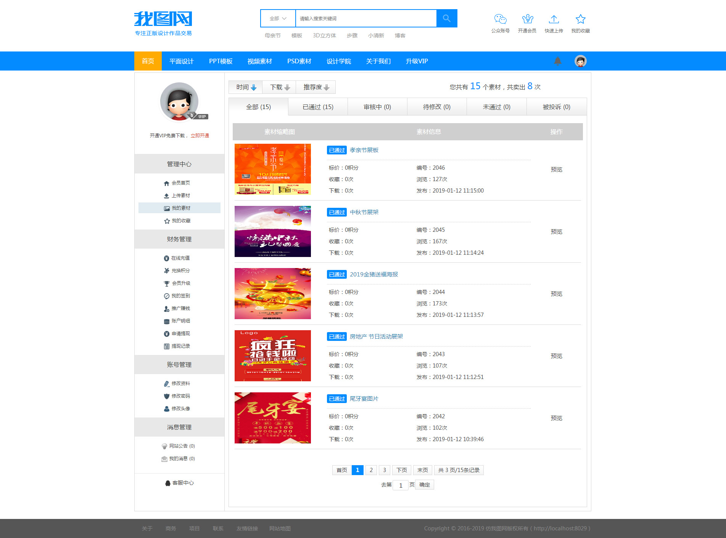Image resolution: width=726 pixels, height=538 pixels.
Task: Click the 母亲节 hot search keyword
Action: point(272,35)
